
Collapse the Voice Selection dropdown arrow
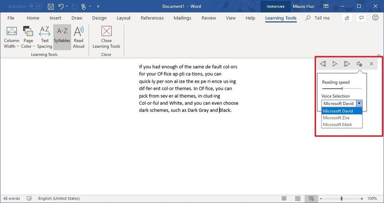pos(359,103)
